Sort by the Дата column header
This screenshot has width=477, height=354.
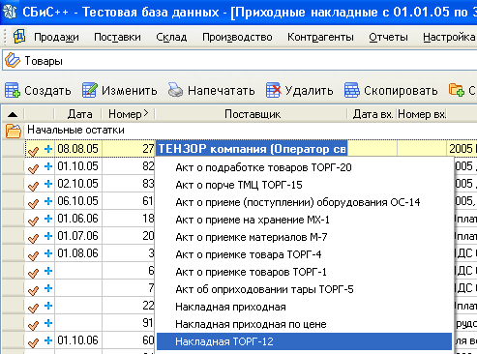click(x=79, y=114)
